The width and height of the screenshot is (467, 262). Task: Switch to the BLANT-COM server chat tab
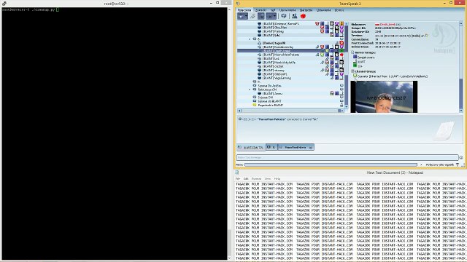coord(251,148)
